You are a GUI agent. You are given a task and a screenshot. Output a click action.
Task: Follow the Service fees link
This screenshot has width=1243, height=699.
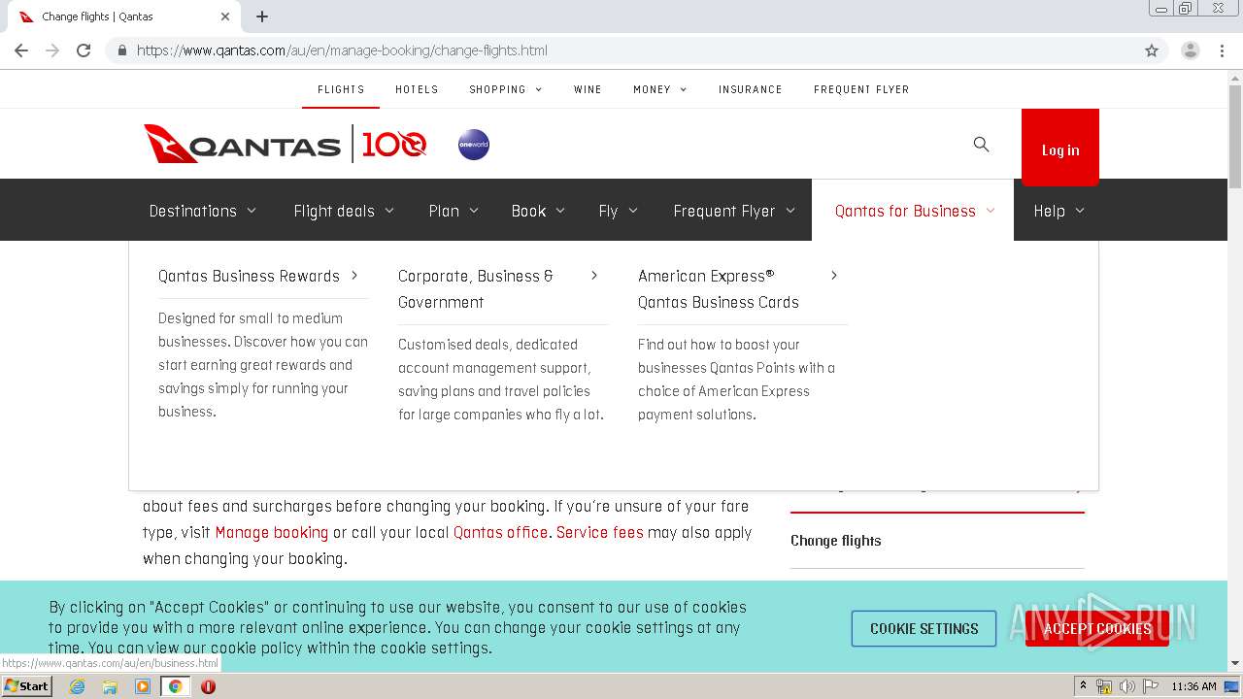[x=600, y=532]
